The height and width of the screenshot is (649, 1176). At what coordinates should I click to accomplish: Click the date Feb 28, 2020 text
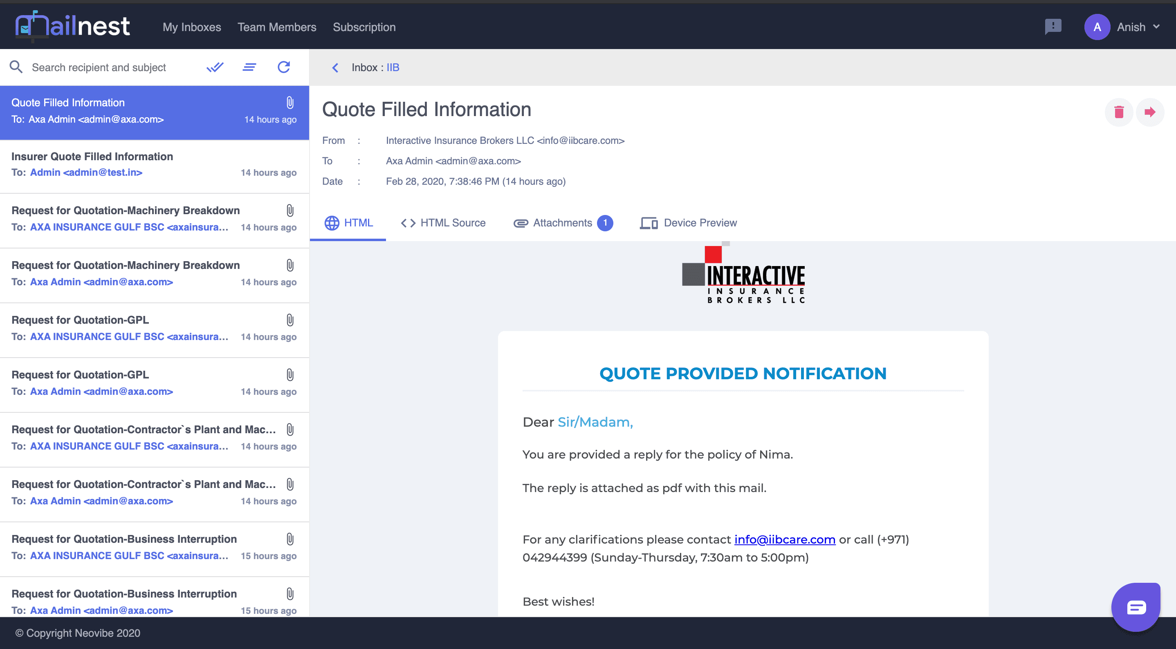476,181
